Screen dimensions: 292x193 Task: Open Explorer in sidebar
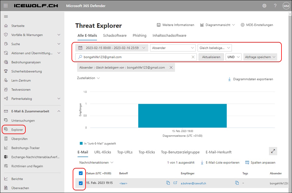coord(17,130)
